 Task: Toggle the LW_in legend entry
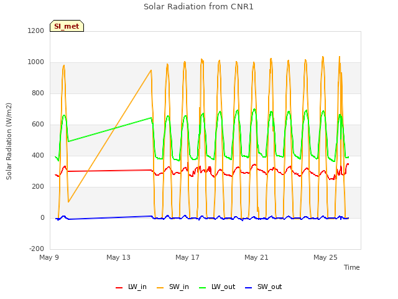pyautogui.click(x=131, y=287)
